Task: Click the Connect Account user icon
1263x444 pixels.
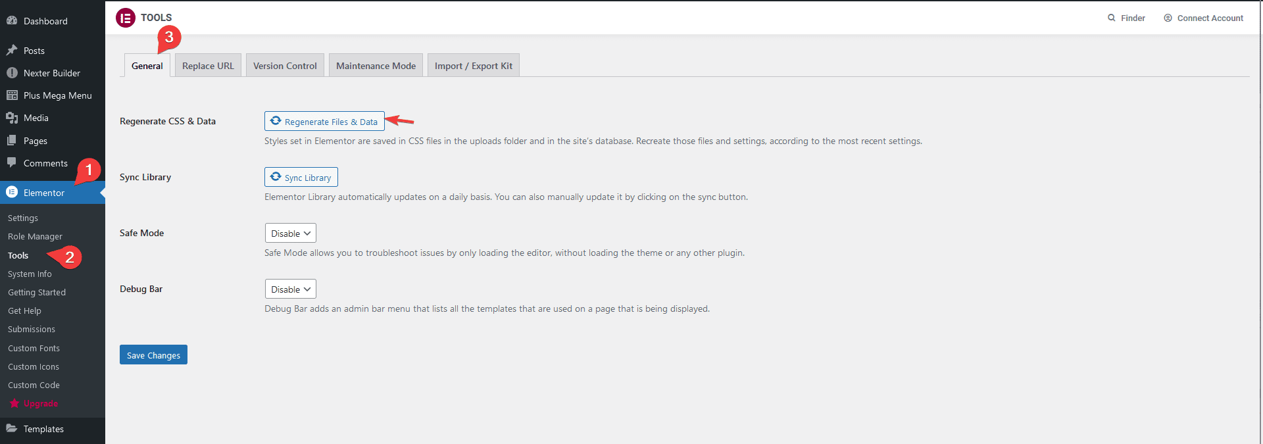Action: (1168, 18)
